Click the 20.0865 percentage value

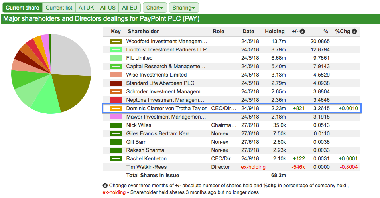320,41
